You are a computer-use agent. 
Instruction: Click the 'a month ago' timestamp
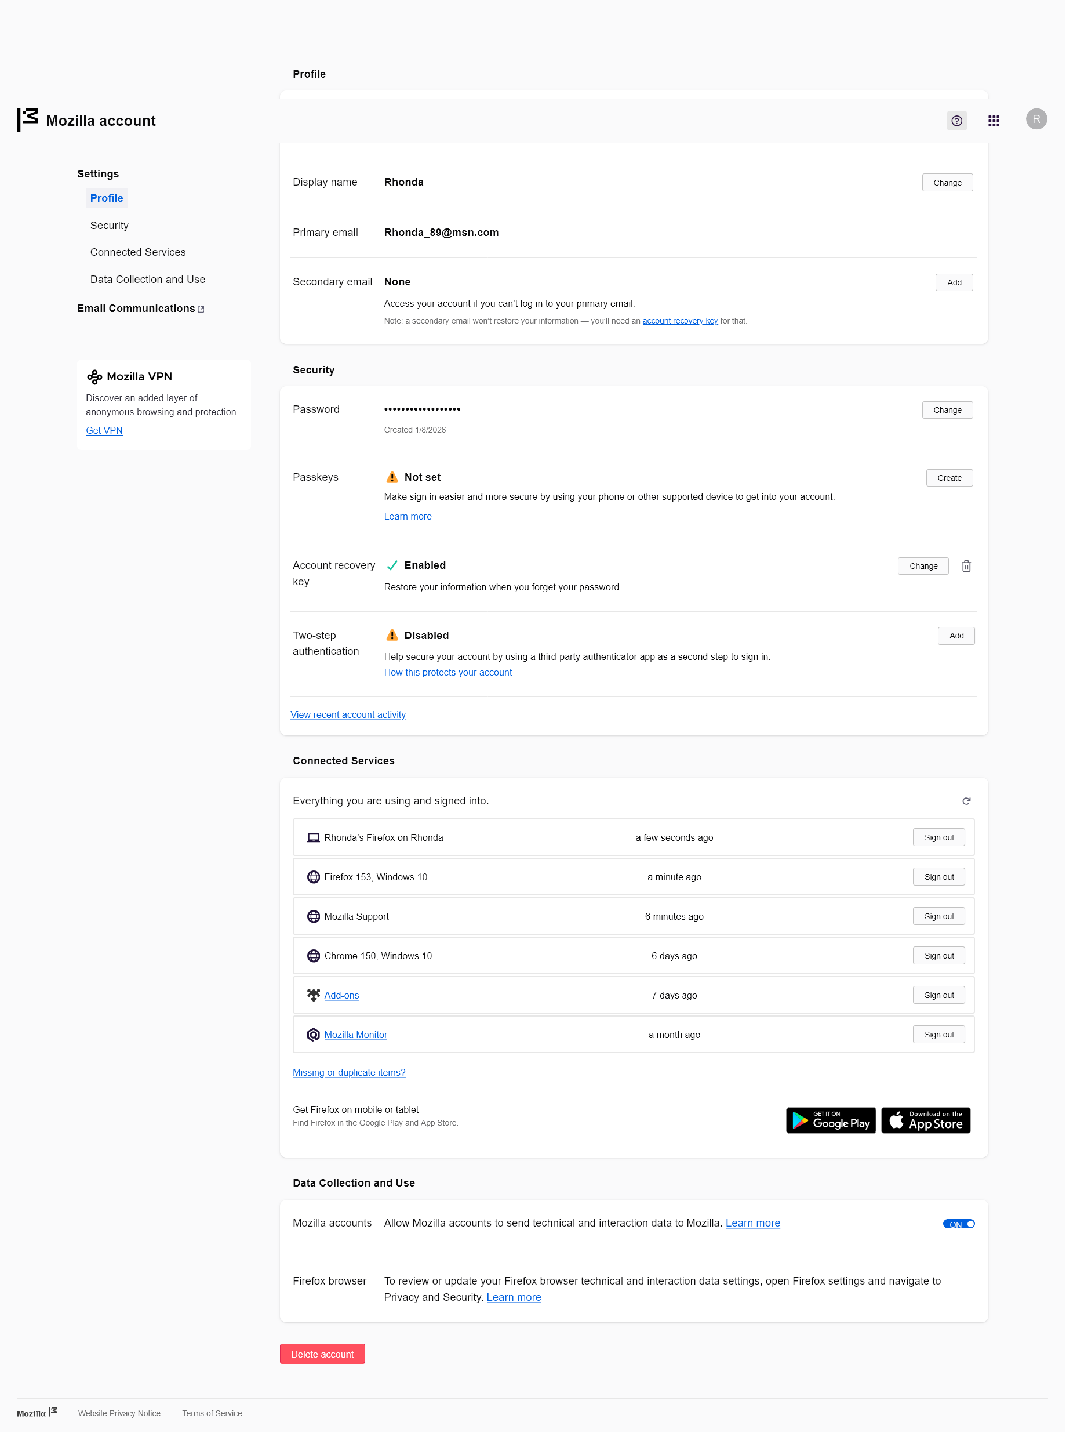click(674, 1035)
